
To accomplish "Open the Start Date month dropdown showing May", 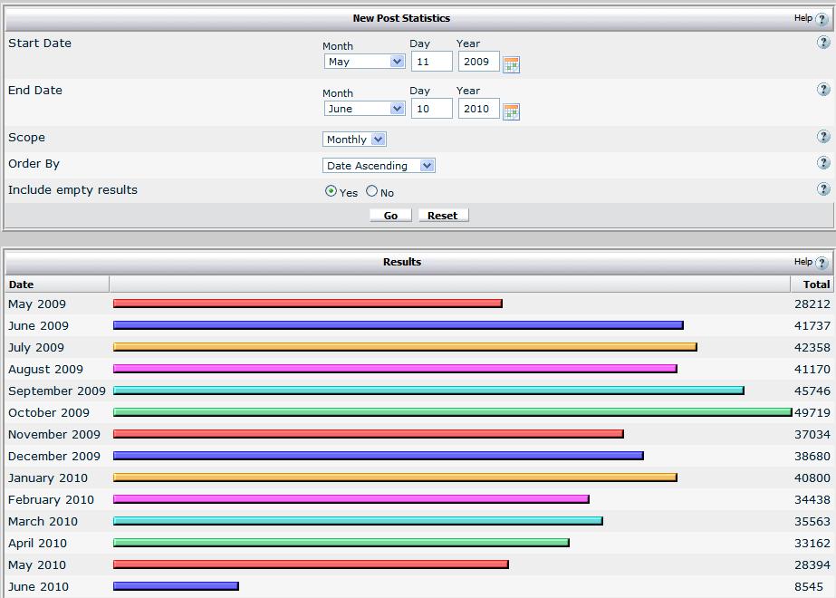I will (364, 62).
